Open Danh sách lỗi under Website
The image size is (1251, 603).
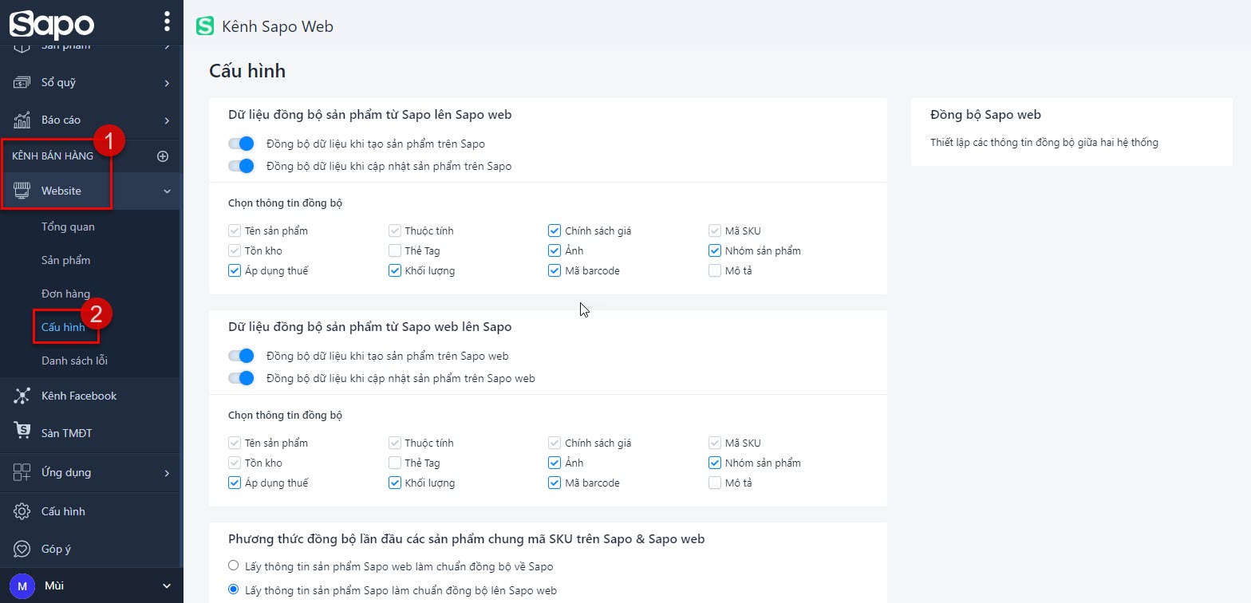click(74, 361)
